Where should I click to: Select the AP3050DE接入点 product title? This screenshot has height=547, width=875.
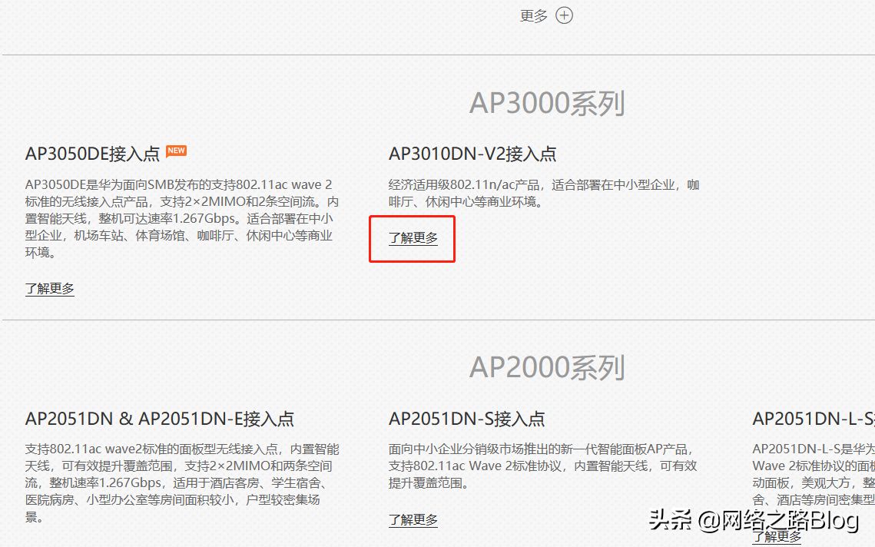click(x=93, y=154)
